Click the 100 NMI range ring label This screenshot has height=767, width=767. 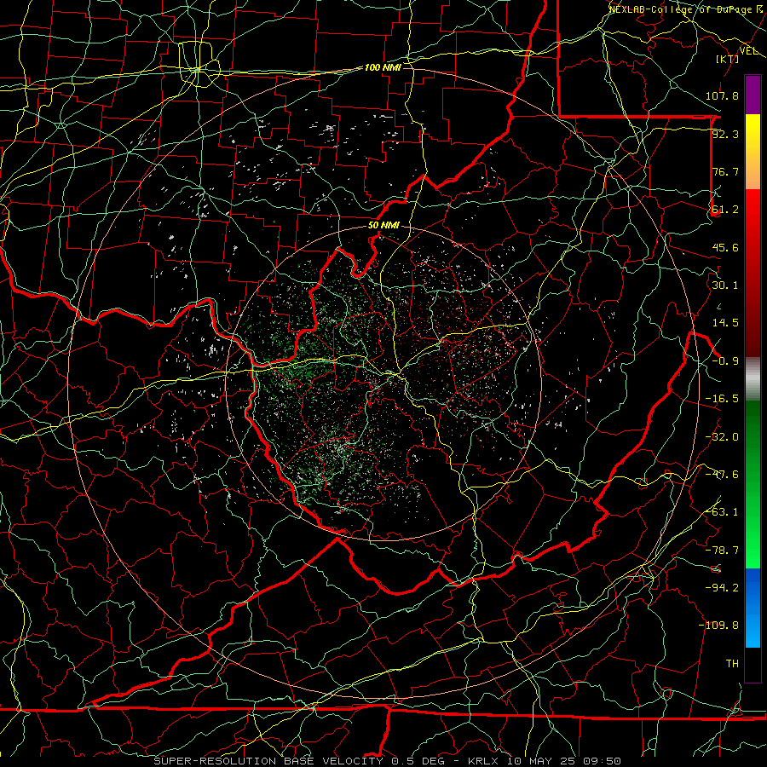[x=383, y=67]
